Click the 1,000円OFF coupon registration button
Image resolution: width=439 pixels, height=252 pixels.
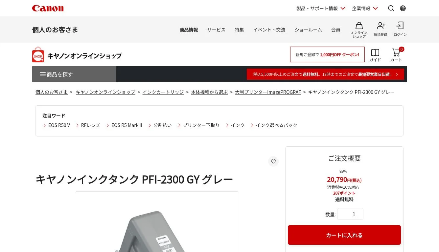327,54
